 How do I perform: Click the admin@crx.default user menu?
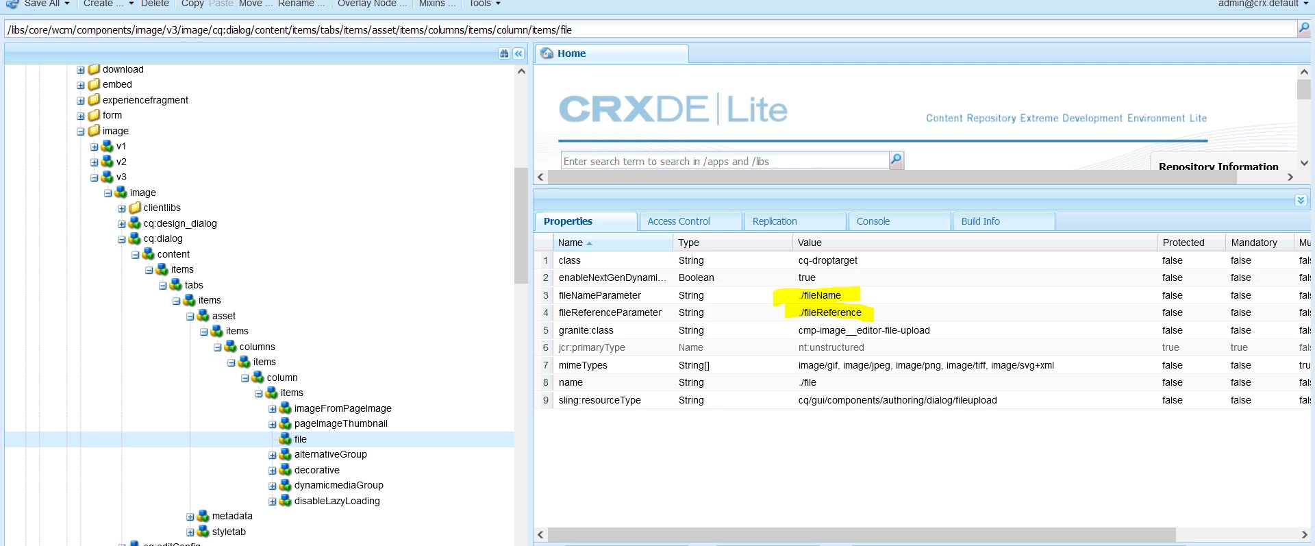click(x=1263, y=3)
